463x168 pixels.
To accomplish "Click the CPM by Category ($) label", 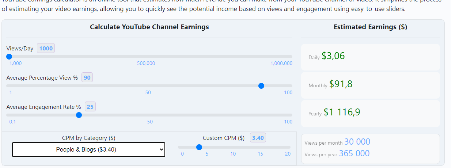I will (x=89, y=138).
